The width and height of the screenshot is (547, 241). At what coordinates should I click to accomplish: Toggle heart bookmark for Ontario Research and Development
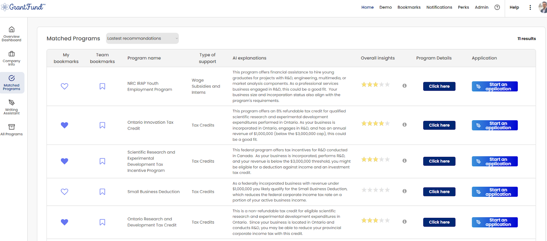tap(65, 222)
